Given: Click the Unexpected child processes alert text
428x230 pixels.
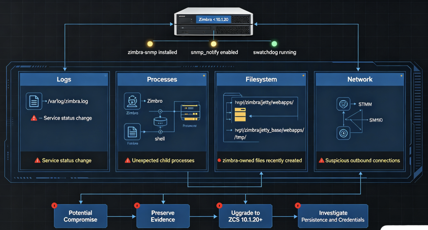Looking at the screenshot, I should [x=163, y=161].
